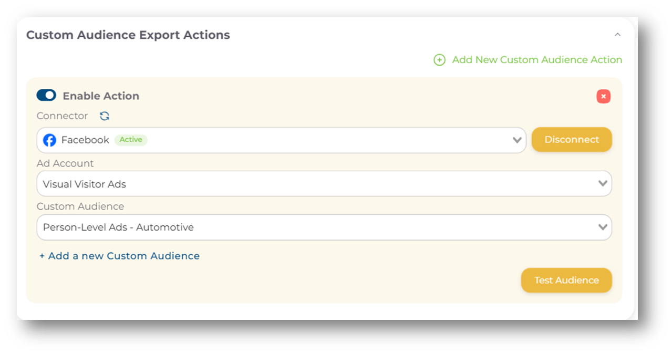The image size is (672, 354).
Task: Click the refresh icon beside Connector
Action: click(x=105, y=116)
